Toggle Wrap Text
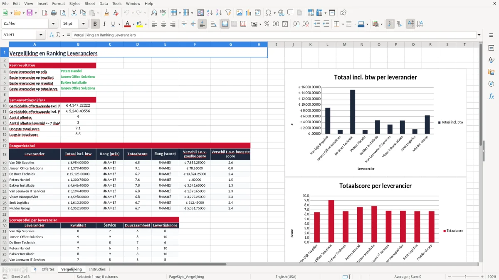 point(214,24)
